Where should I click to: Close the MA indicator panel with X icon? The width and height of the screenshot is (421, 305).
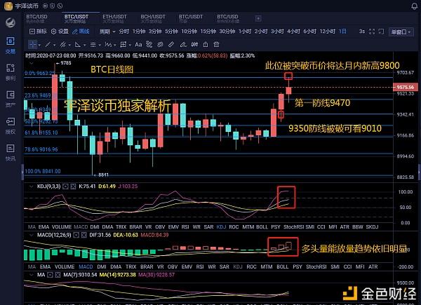tap(58, 275)
